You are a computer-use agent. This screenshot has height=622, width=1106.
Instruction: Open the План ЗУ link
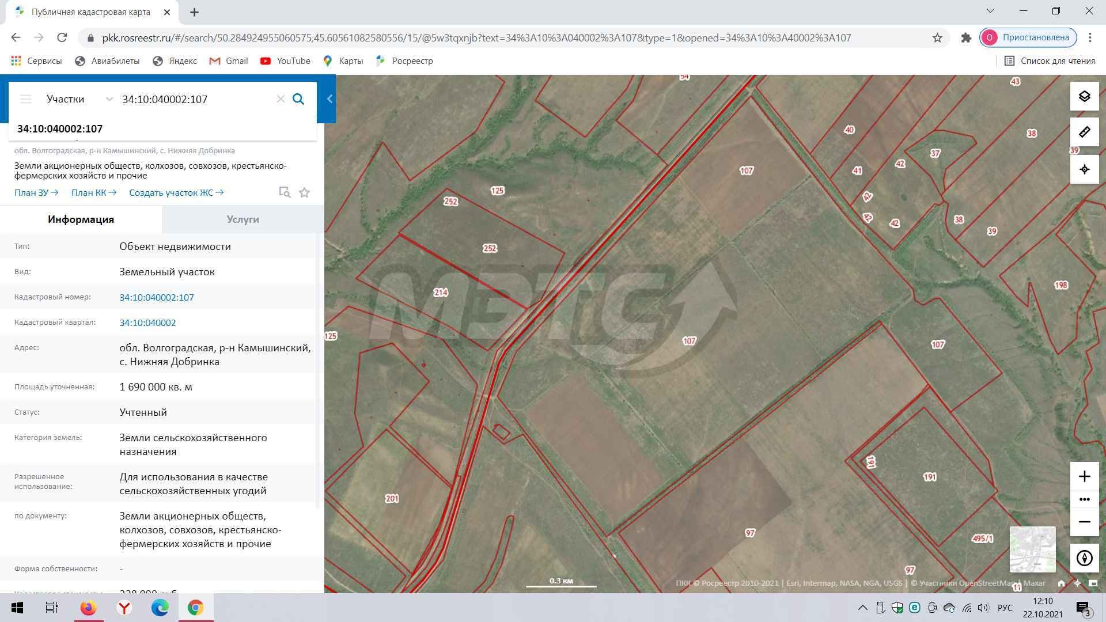tap(36, 193)
